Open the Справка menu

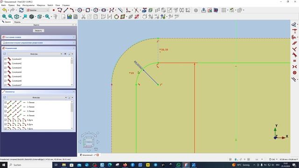[66, 5]
